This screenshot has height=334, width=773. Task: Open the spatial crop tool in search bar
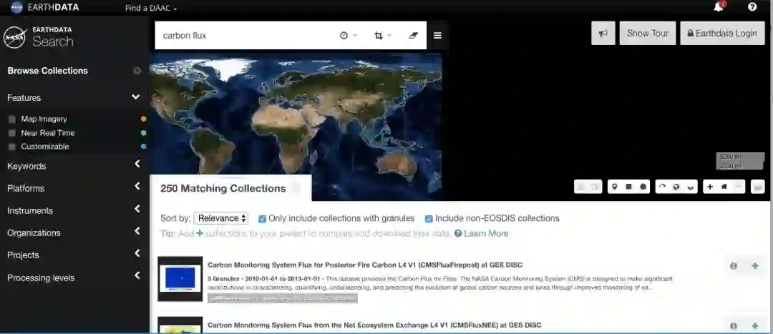pyautogui.click(x=379, y=36)
